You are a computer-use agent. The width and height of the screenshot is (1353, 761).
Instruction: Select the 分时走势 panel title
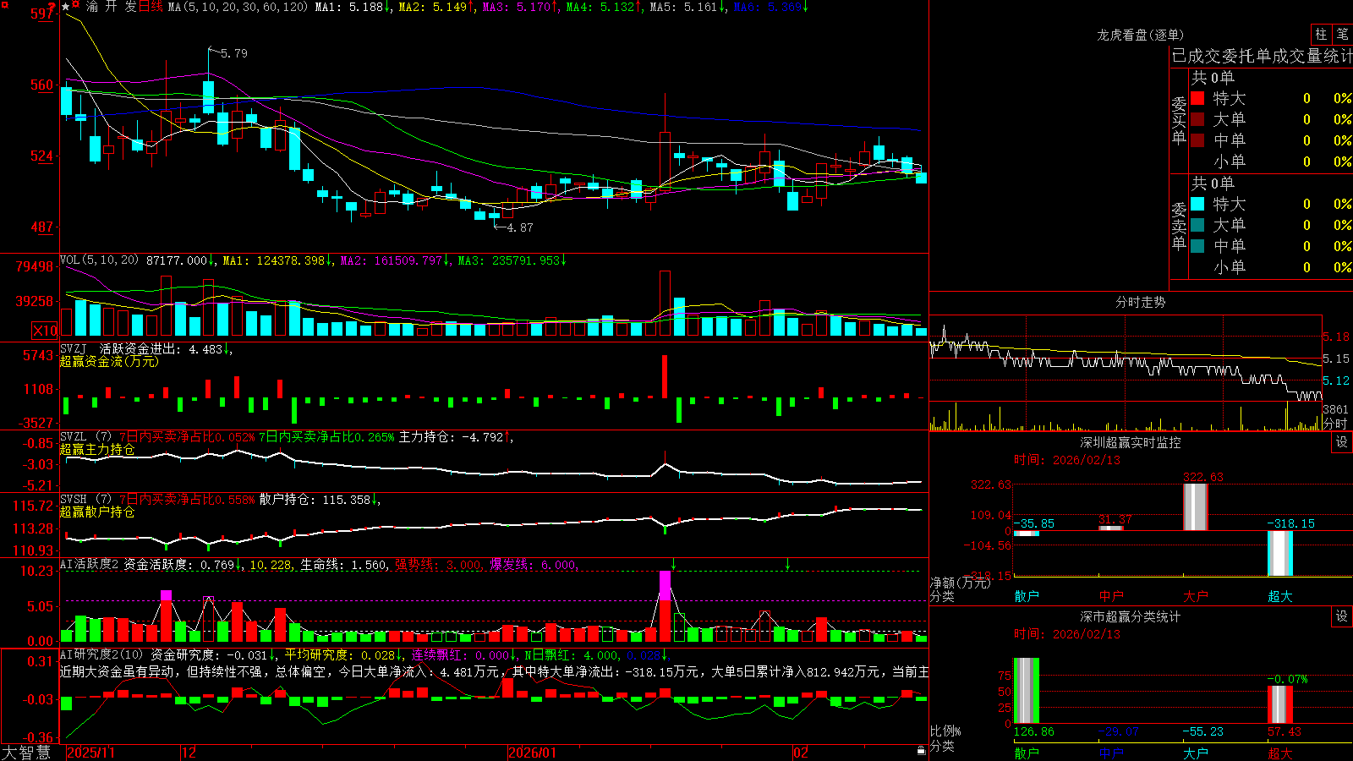click(1140, 302)
